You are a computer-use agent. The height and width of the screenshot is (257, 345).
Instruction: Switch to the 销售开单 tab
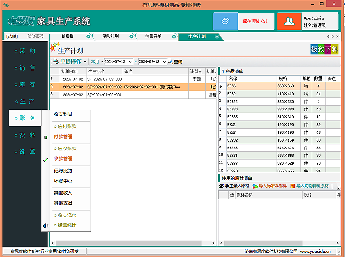[x=153, y=37]
